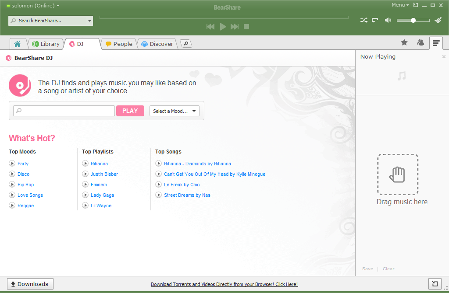Open the search tab with magnifier icon
Image resolution: width=449 pixels, height=293 pixels.
point(186,44)
